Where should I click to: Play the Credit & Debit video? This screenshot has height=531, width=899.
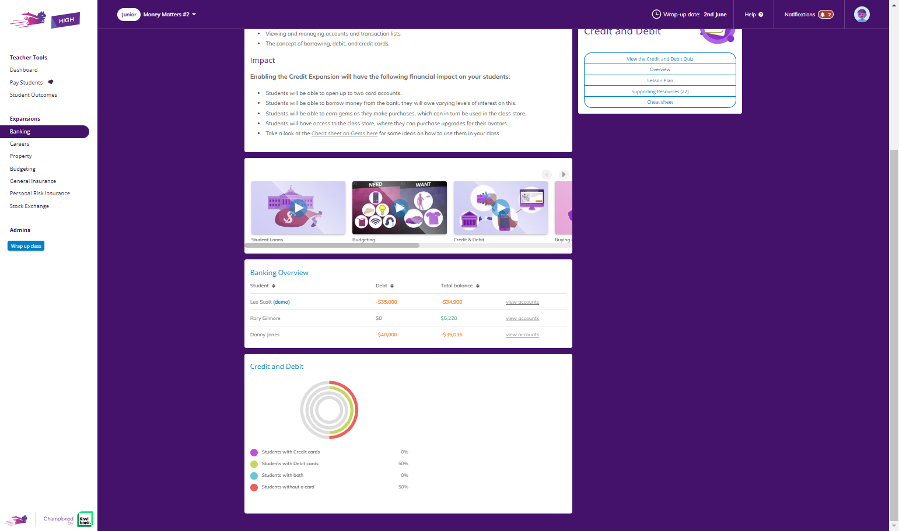pos(501,208)
